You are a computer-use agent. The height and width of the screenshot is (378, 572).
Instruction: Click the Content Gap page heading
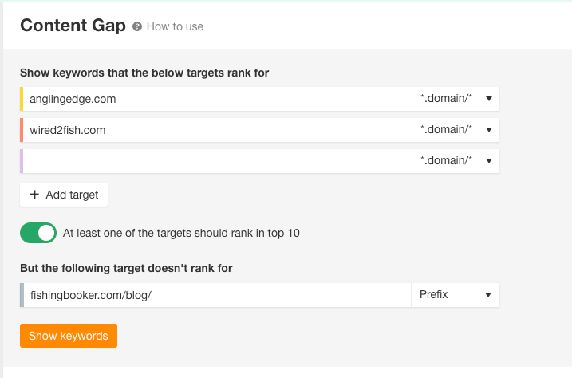pos(73,26)
